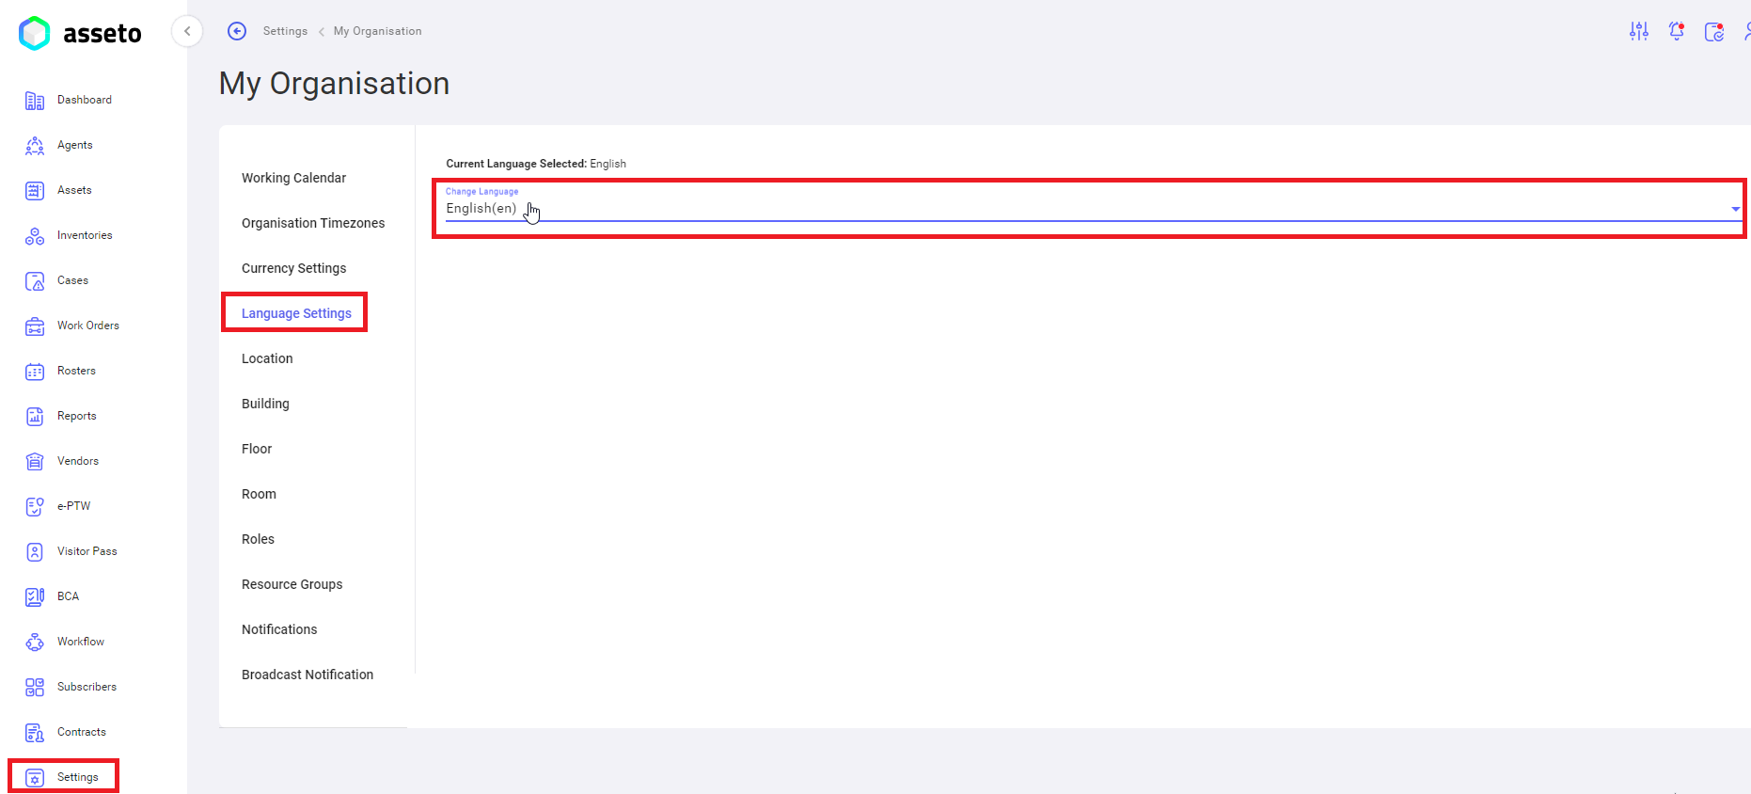Click the calendar check icon in header
Viewport: 1751px width, 794px height.
[x=1714, y=31]
